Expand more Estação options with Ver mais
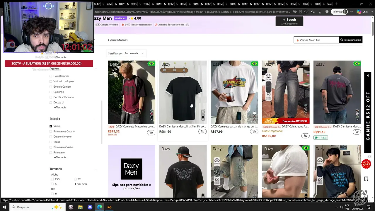 coord(60,158)
